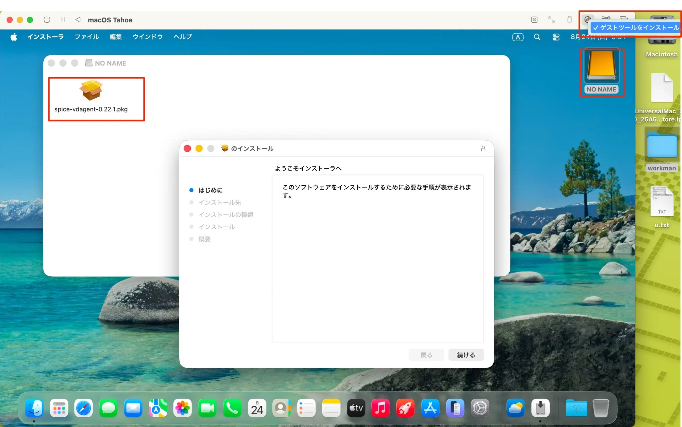Open the USB devices icon
Screen dimensions: 682x427
click(x=570, y=20)
